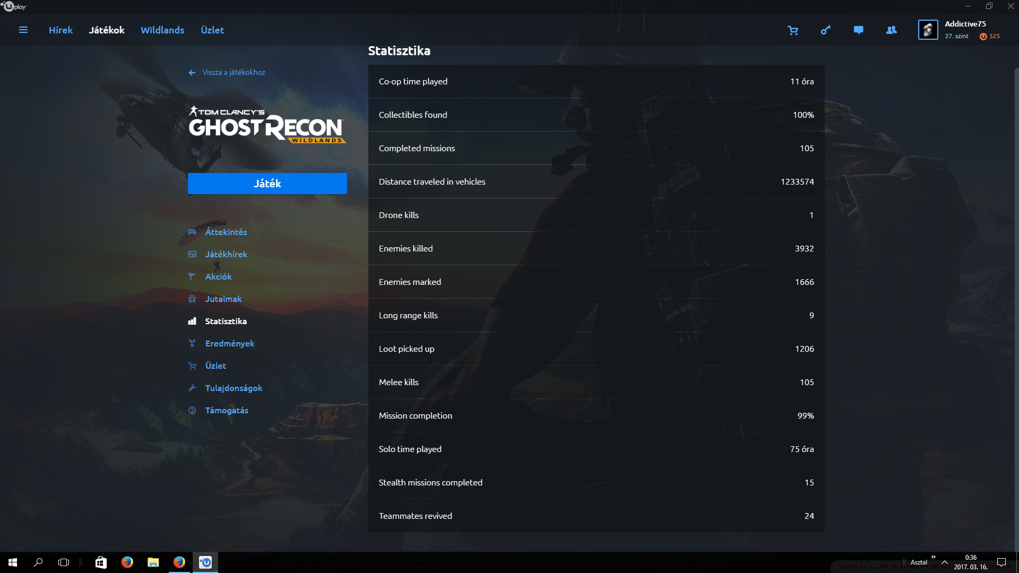The height and width of the screenshot is (573, 1019).
Task: Open Áttekintés in the sidebar
Action: tap(226, 232)
